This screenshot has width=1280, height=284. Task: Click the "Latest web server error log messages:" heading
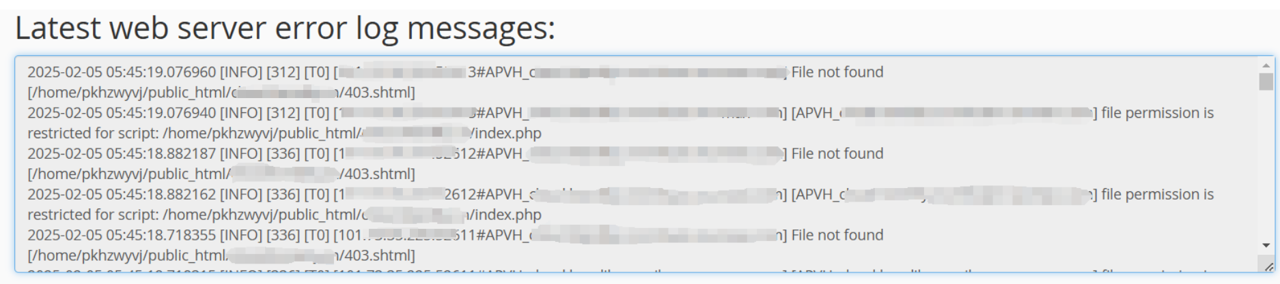click(x=285, y=28)
